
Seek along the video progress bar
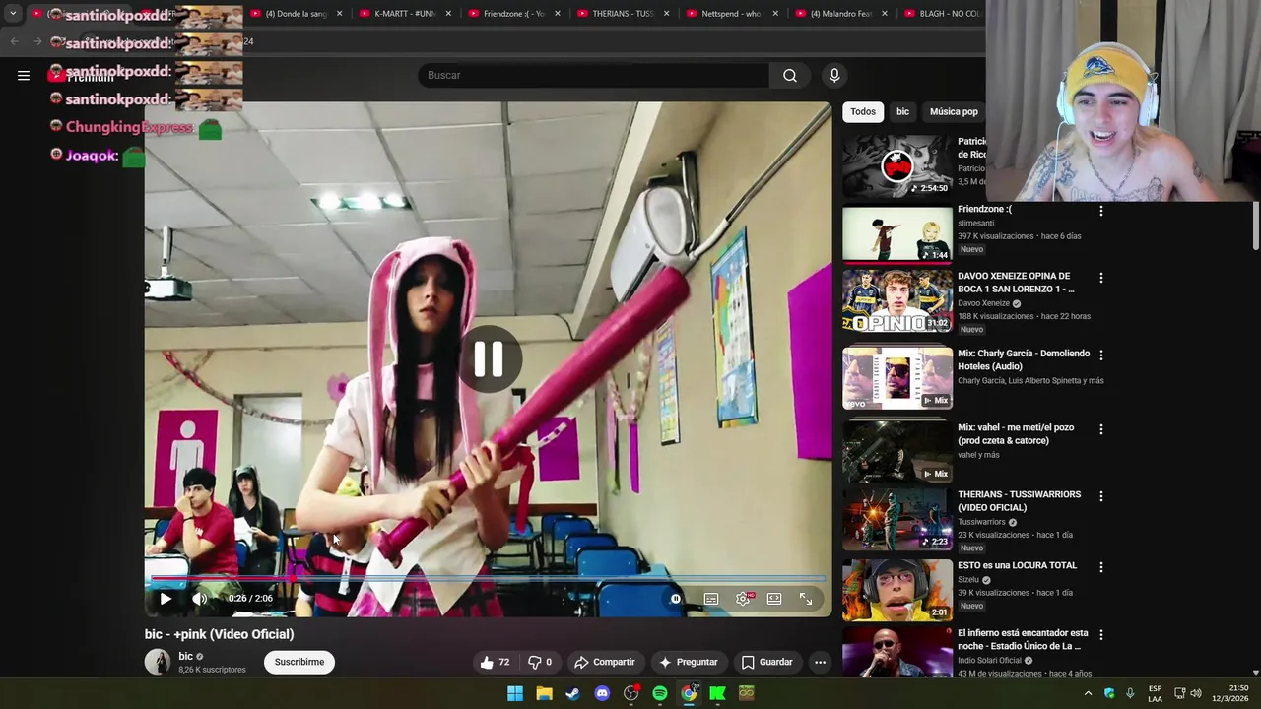(x=488, y=580)
